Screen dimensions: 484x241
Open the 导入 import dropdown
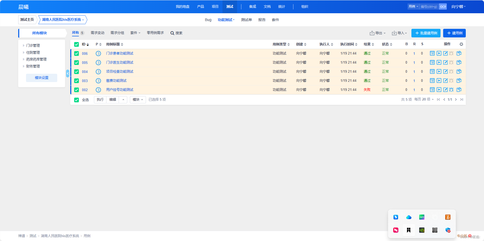(399, 33)
